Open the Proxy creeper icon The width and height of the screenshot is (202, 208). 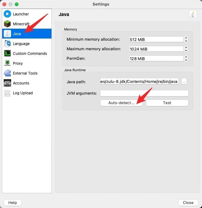pos(7,63)
